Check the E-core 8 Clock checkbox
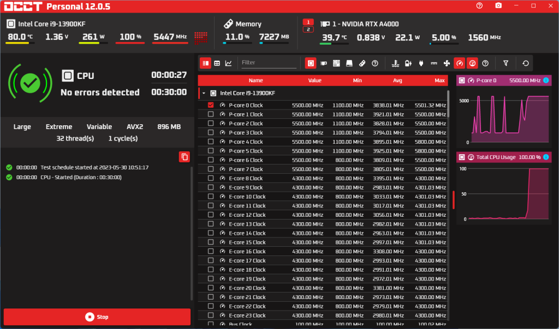559x329 pixels. 211,178
